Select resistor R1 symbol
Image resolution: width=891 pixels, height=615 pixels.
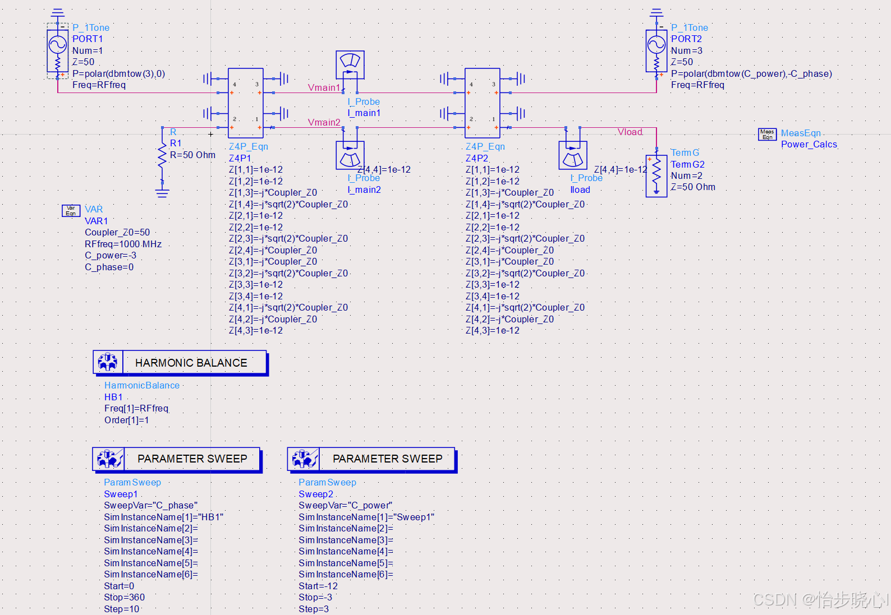pos(163,155)
